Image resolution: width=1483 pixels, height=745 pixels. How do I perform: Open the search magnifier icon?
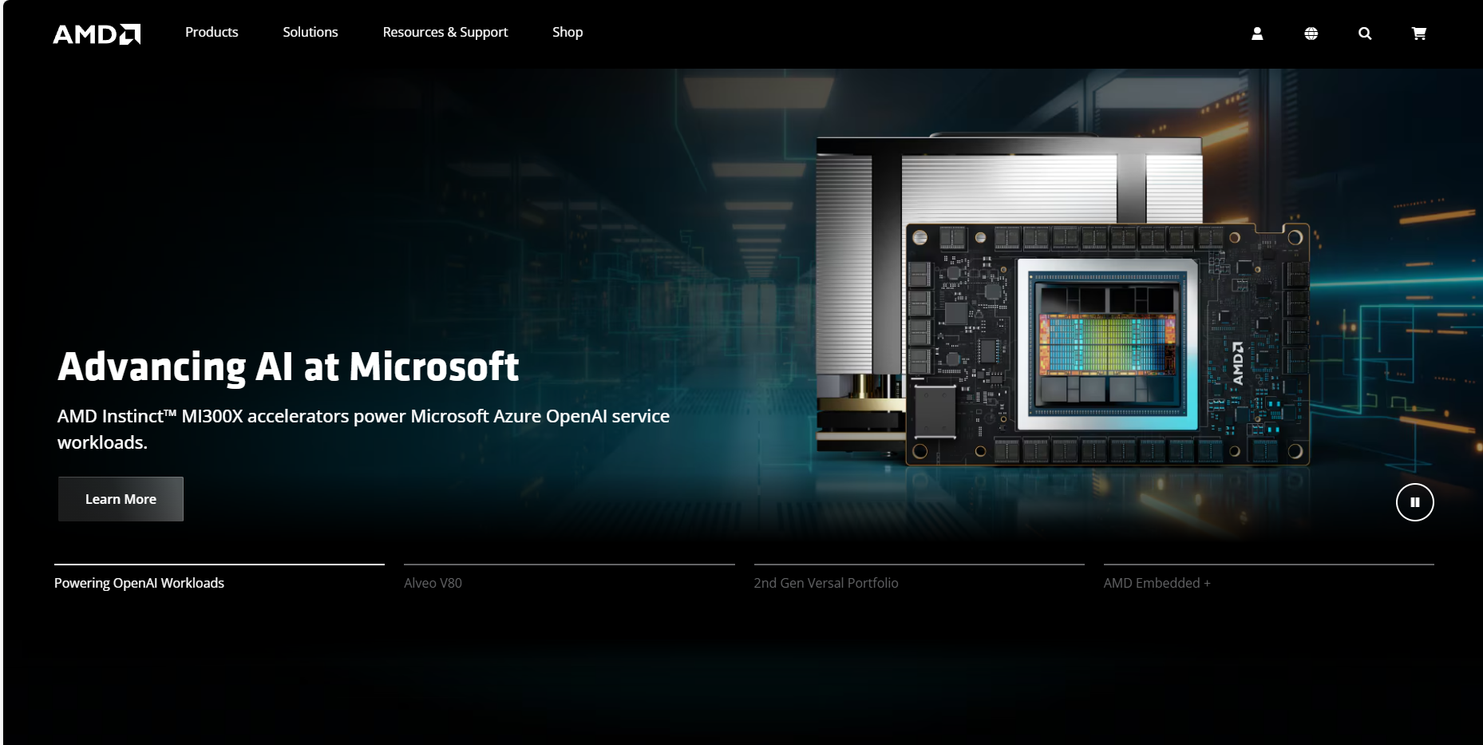1365,34
